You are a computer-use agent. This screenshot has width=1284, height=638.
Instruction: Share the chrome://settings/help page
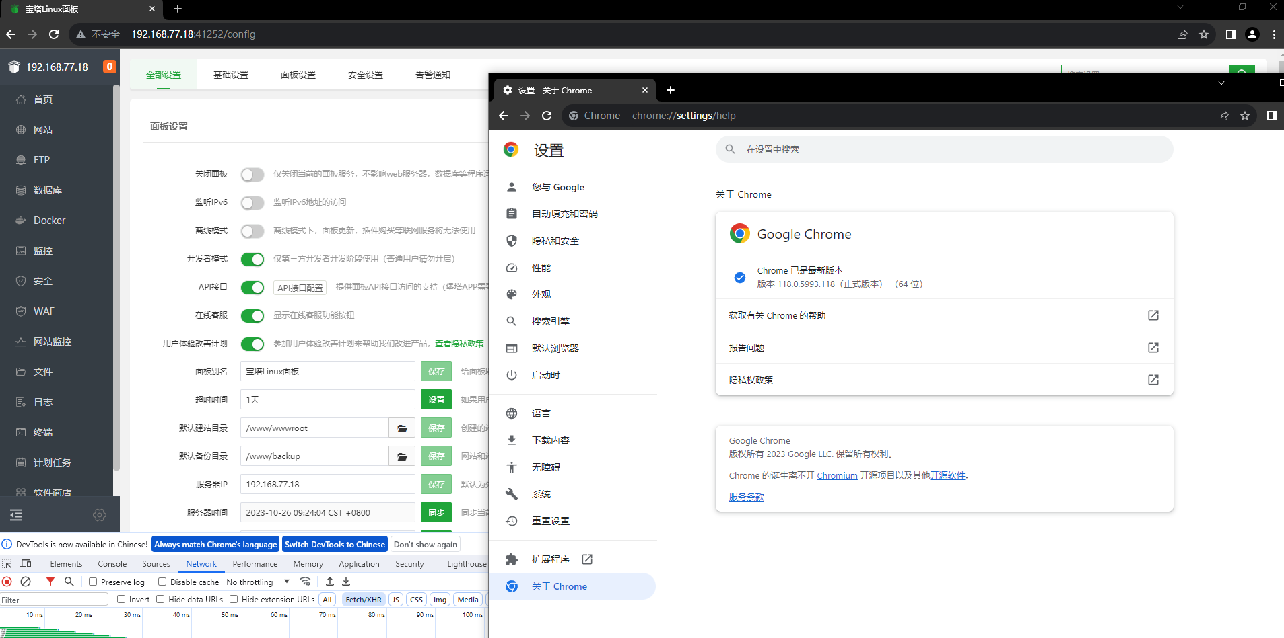coord(1223,116)
